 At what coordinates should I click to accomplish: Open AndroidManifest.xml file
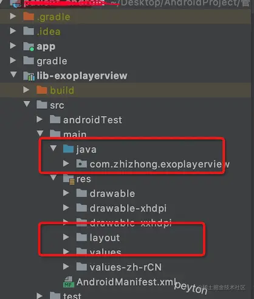(126, 282)
